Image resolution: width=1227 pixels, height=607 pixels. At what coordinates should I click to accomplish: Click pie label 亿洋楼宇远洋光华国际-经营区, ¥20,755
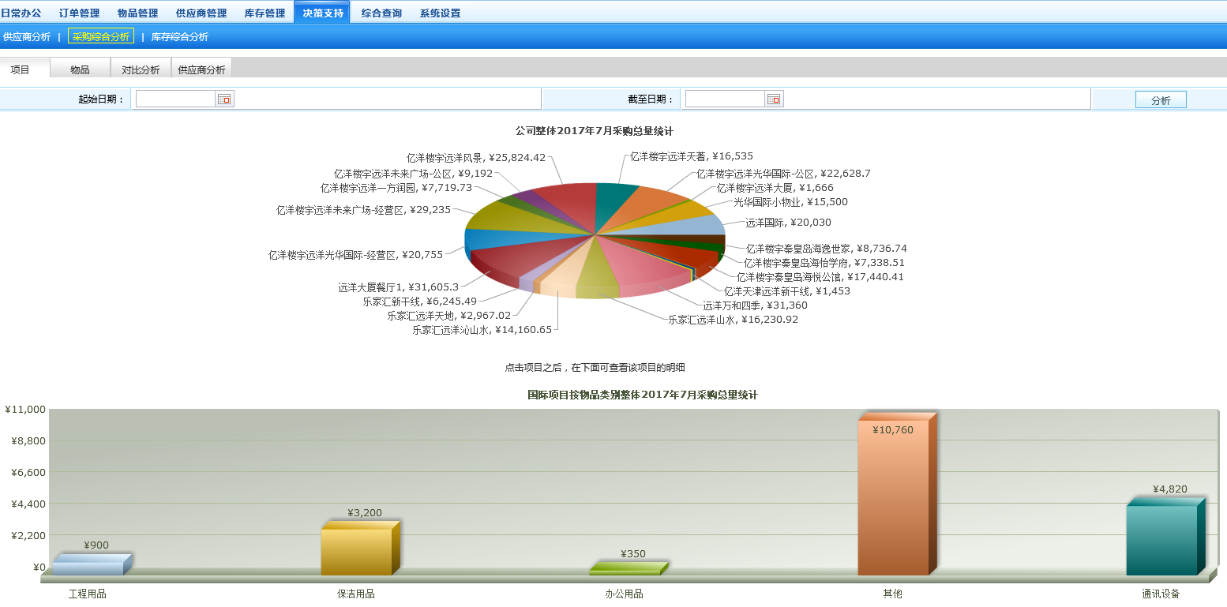coord(356,255)
